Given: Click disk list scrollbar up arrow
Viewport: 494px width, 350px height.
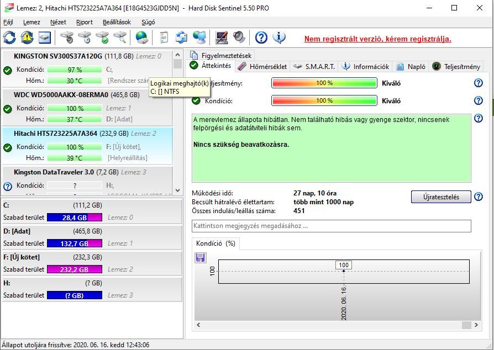Looking at the screenshot, I should coord(178,55).
